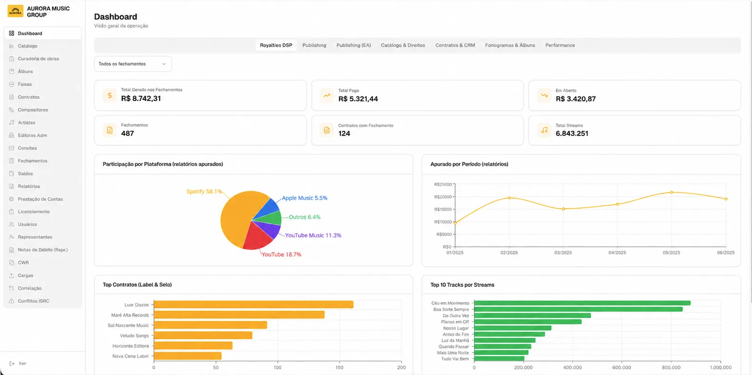Image resolution: width=752 pixels, height=375 pixels.
Task: Click the dollar icon on Total Gerado card
Action: coord(110,95)
